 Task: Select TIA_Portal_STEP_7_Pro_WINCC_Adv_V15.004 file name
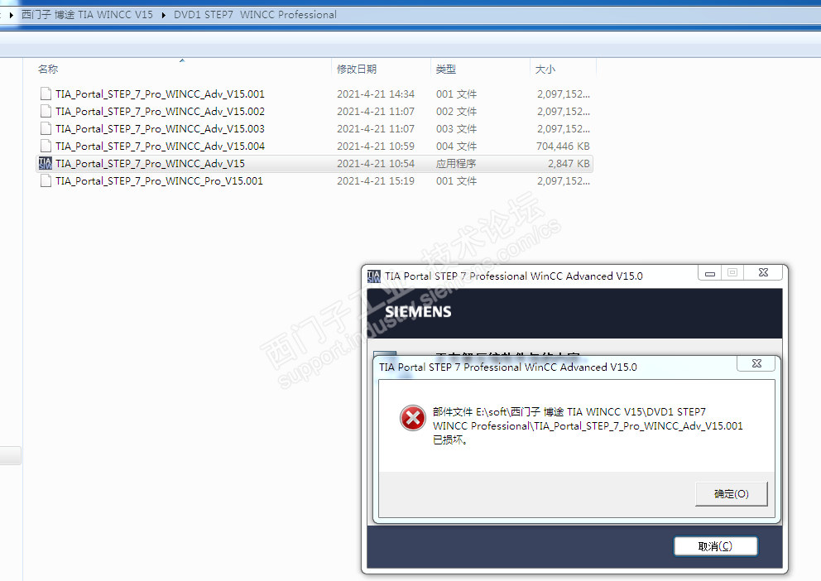[161, 146]
